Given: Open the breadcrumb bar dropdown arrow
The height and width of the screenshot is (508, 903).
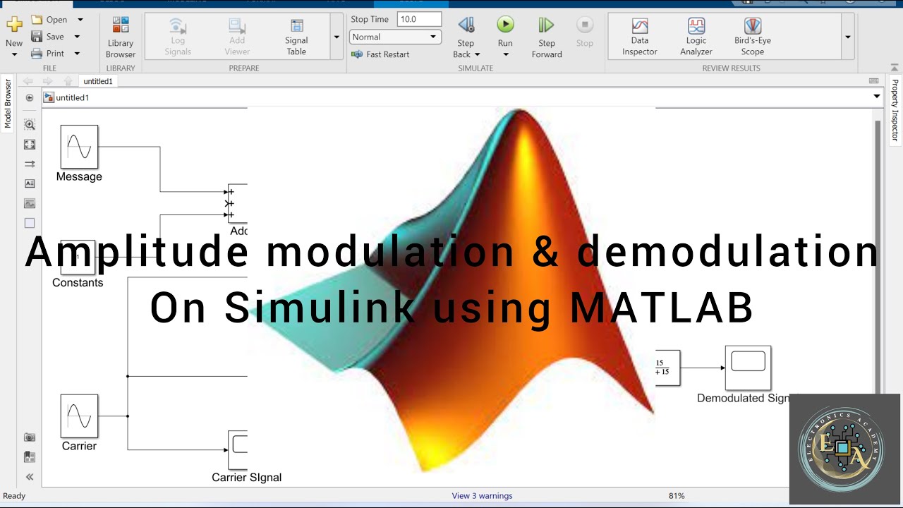Looking at the screenshot, I should click(877, 97).
